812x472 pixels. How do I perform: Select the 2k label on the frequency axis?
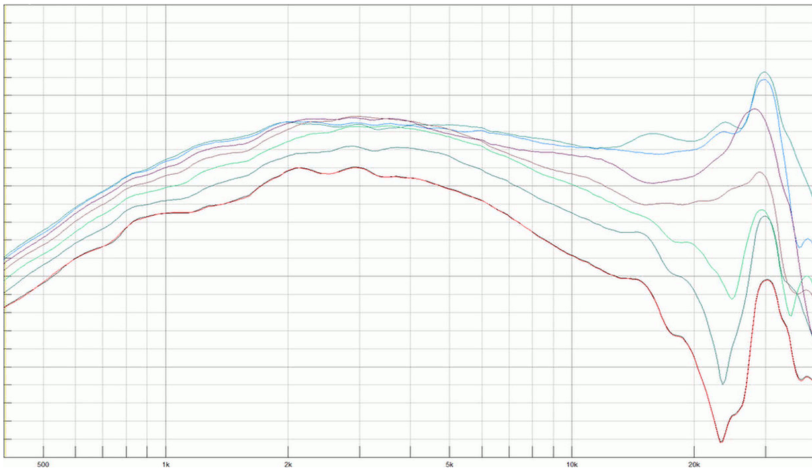[288, 465]
